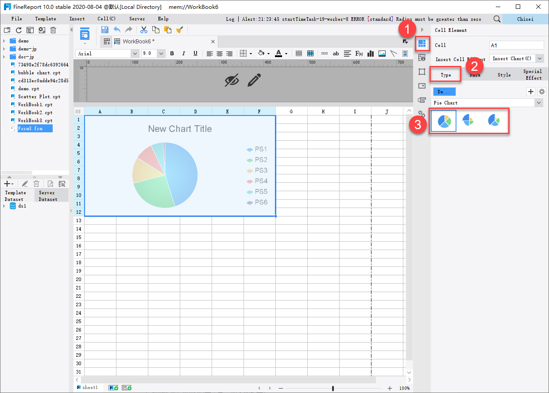Cut with the scissors toolbar icon
The image size is (549, 393).
click(x=143, y=30)
